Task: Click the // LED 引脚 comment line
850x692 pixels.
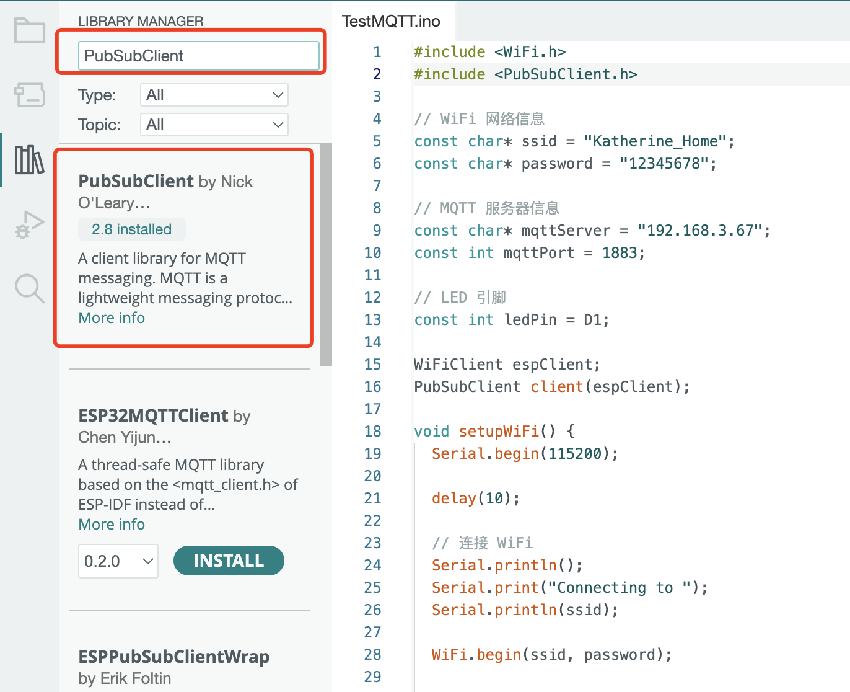Action: pyautogui.click(x=460, y=298)
